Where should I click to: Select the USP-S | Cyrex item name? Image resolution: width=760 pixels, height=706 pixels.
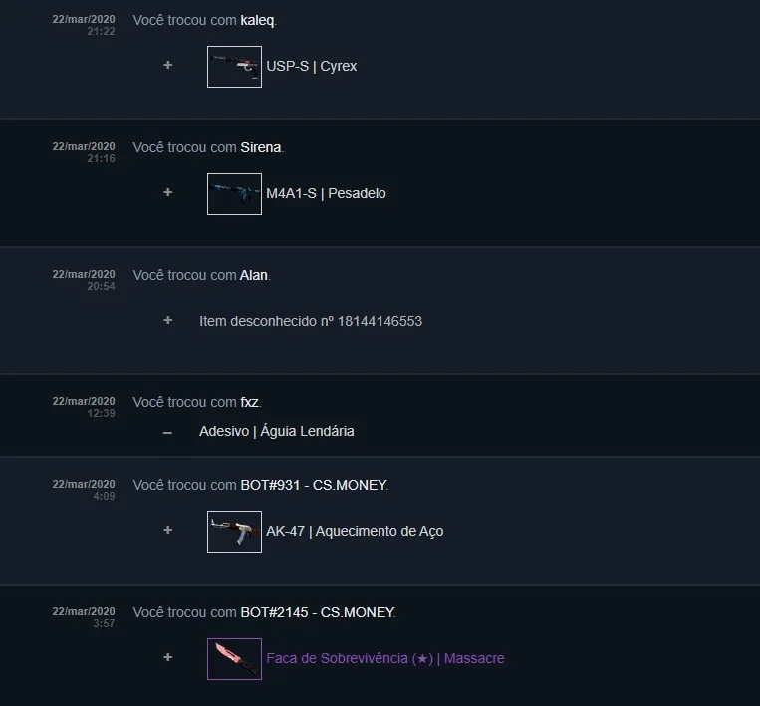pyautogui.click(x=311, y=66)
